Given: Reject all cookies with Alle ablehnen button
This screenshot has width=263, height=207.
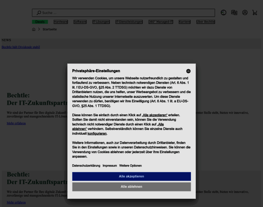Looking at the screenshot, I should (131, 187).
